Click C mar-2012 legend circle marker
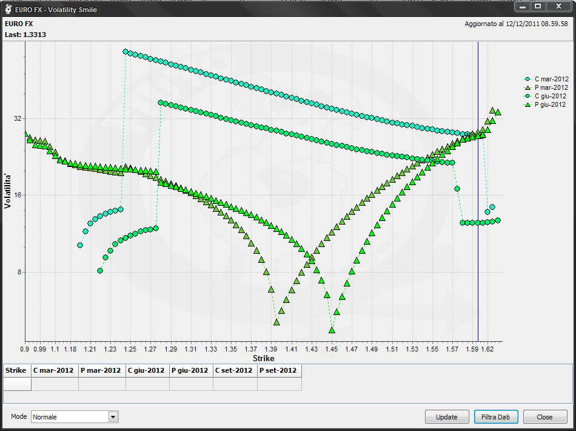 pos(528,79)
